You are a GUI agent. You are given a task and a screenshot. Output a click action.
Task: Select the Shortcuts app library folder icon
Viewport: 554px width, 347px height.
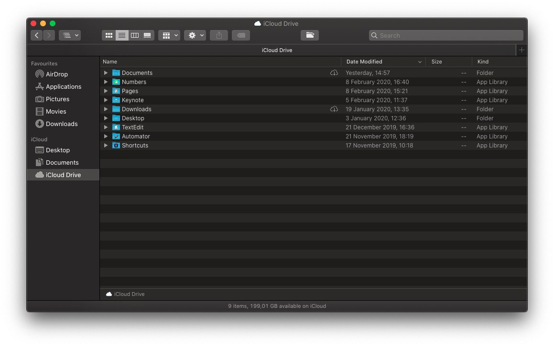(116, 145)
